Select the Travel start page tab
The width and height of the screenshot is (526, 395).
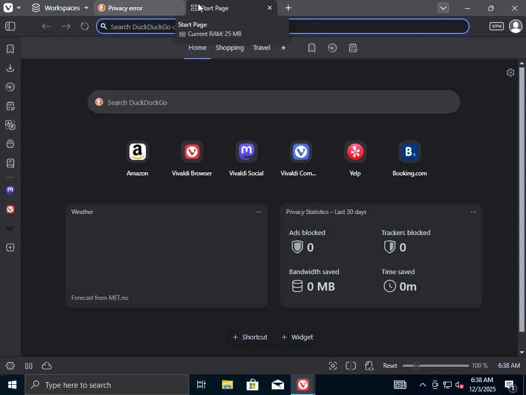point(261,48)
